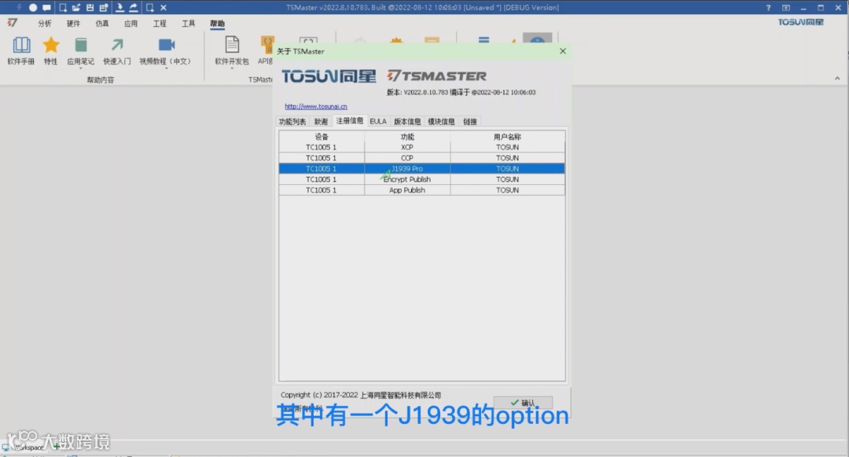Screen dimensions: 849x457
Task: Click the add window icon before the X
Action: (x=150, y=8)
